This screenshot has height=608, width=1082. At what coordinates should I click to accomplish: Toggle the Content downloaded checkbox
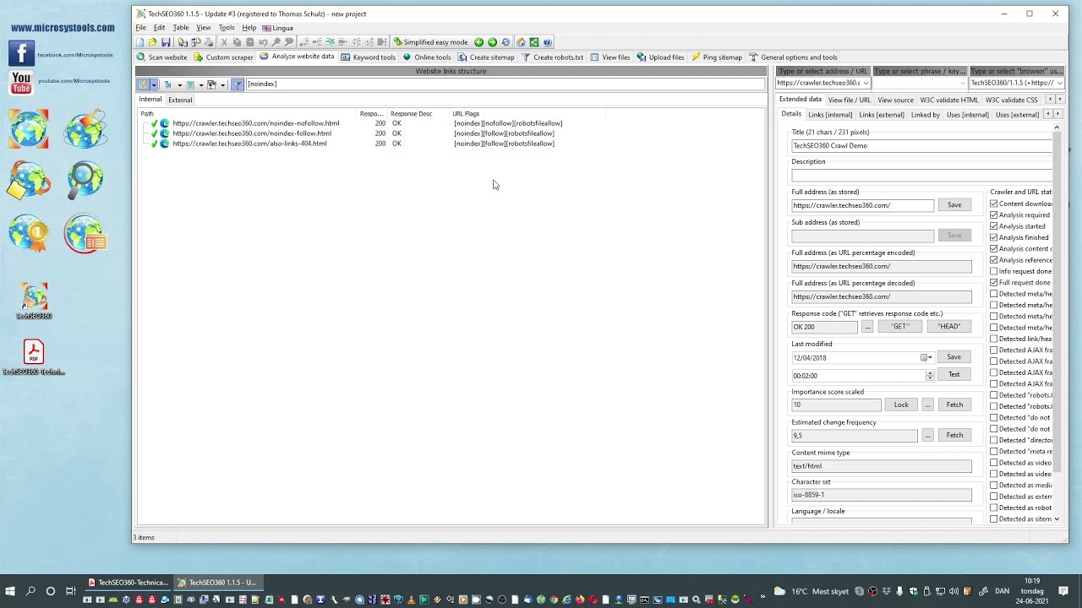[x=994, y=204]
